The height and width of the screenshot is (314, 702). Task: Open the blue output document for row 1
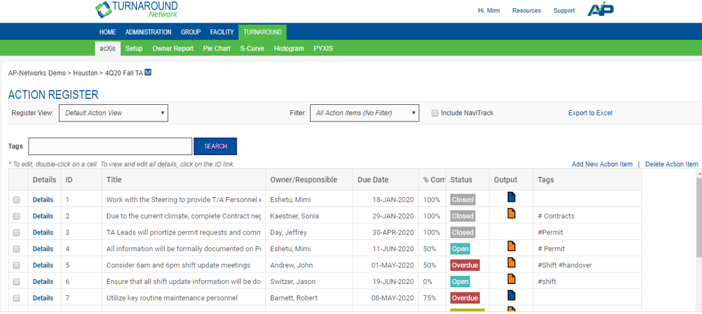point(512,197)
